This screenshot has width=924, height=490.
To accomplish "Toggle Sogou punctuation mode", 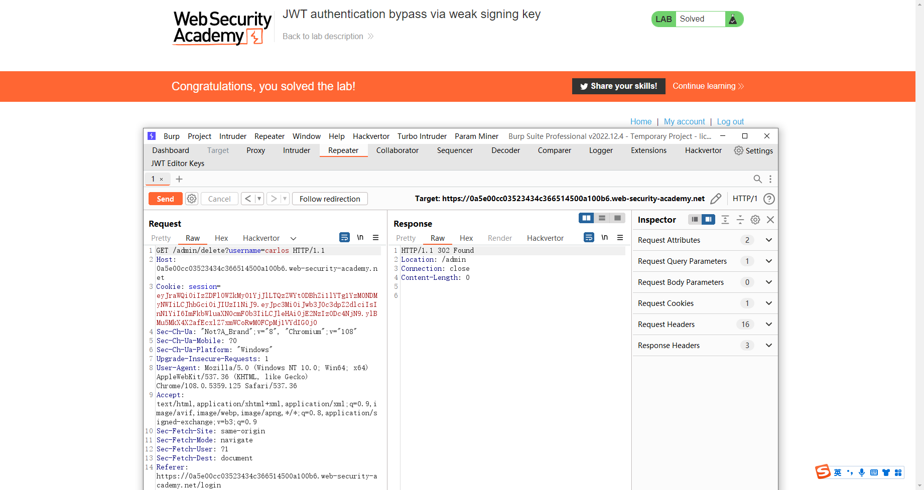I will coord(850,472).
